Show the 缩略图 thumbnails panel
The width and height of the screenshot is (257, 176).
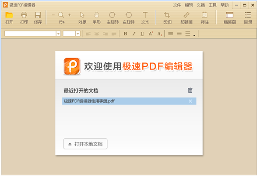tap(229, 15)
